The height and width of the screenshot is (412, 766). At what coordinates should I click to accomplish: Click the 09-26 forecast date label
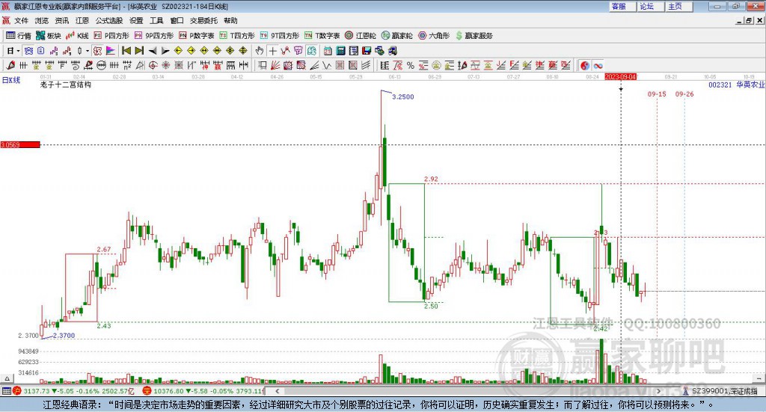(x=684, y=93)
